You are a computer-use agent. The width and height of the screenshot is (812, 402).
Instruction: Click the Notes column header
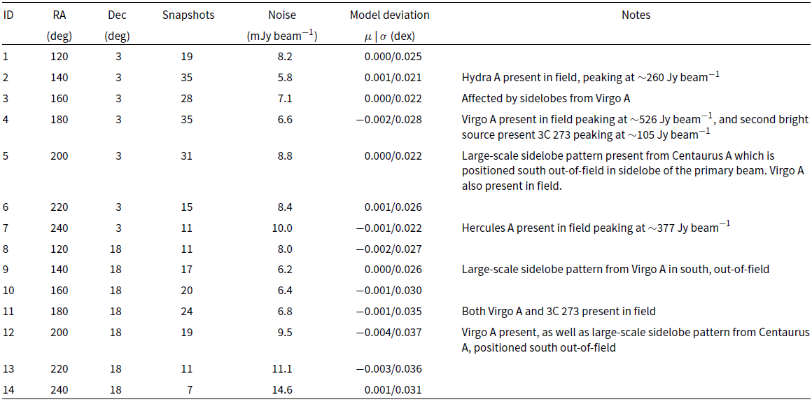(636, 15)
